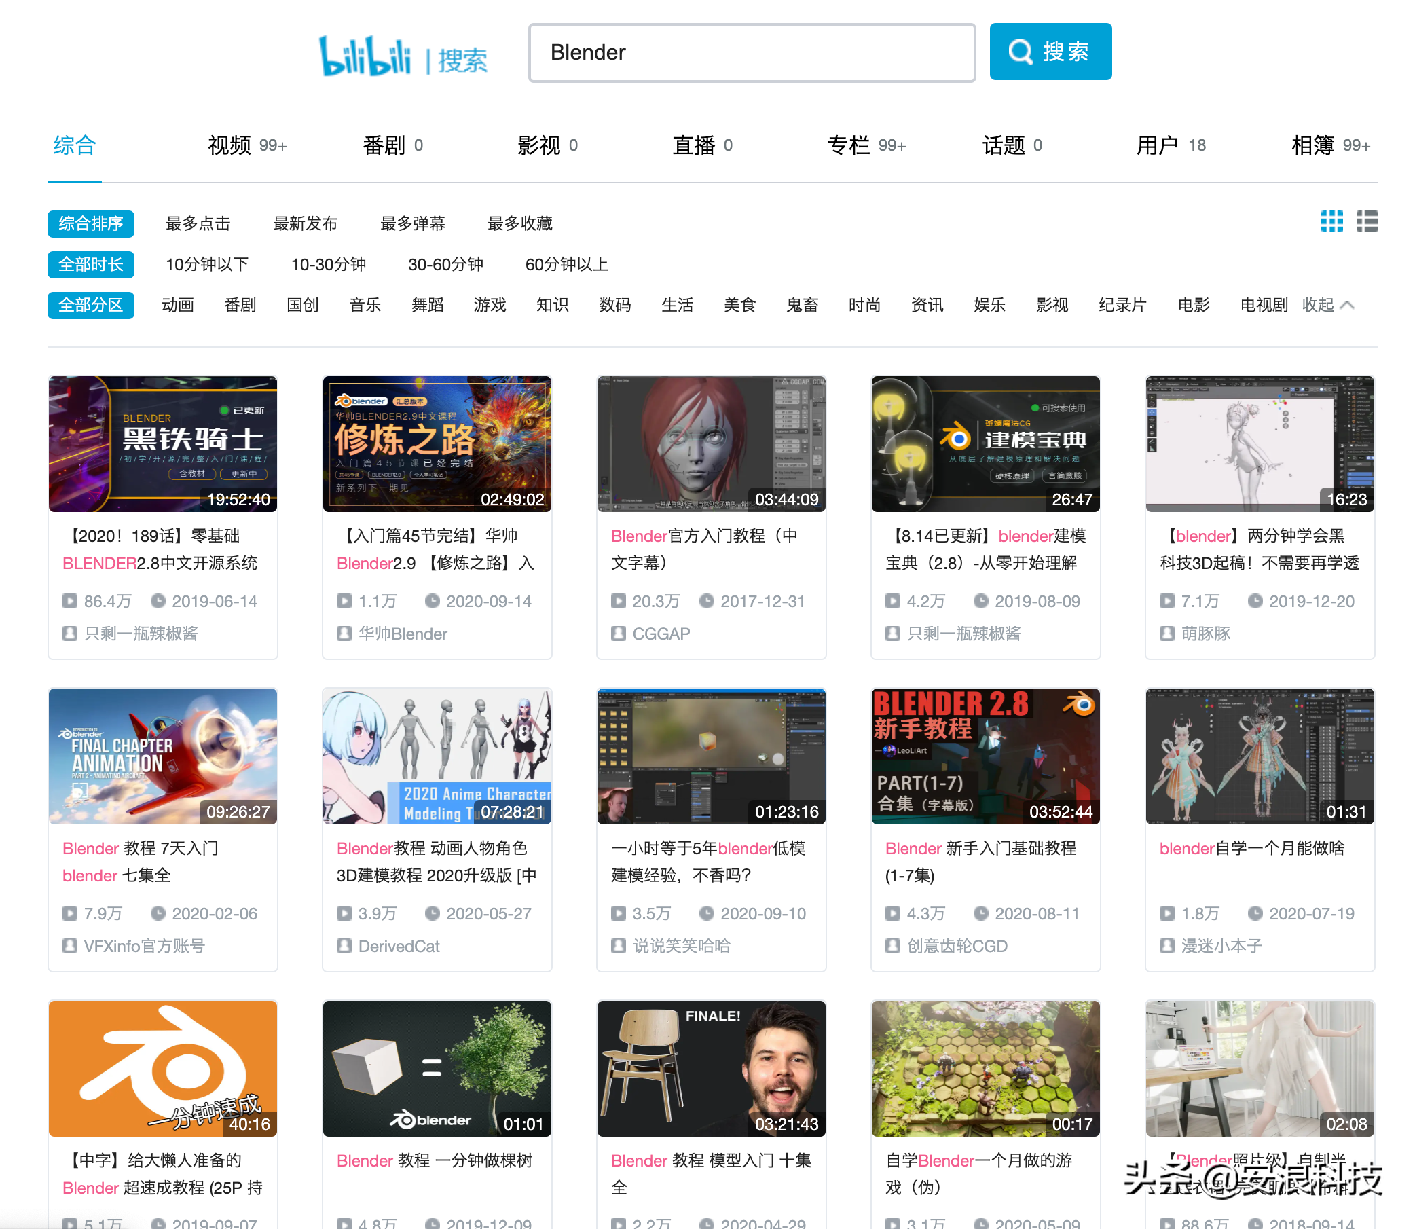Open the 03:44:09 sculpted head thumbnail
The image size is (1415, 1229).
(x=712, y=443)
